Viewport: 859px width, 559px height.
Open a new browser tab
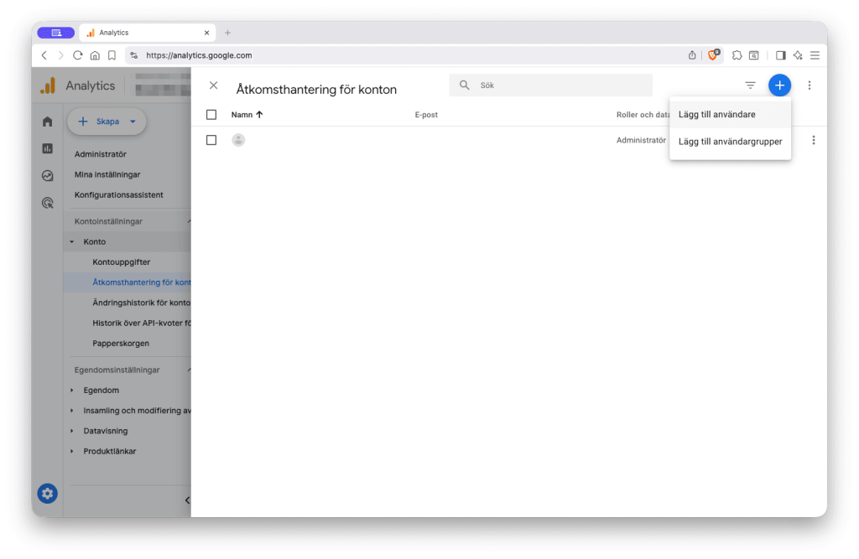click(x=227, y=33)
